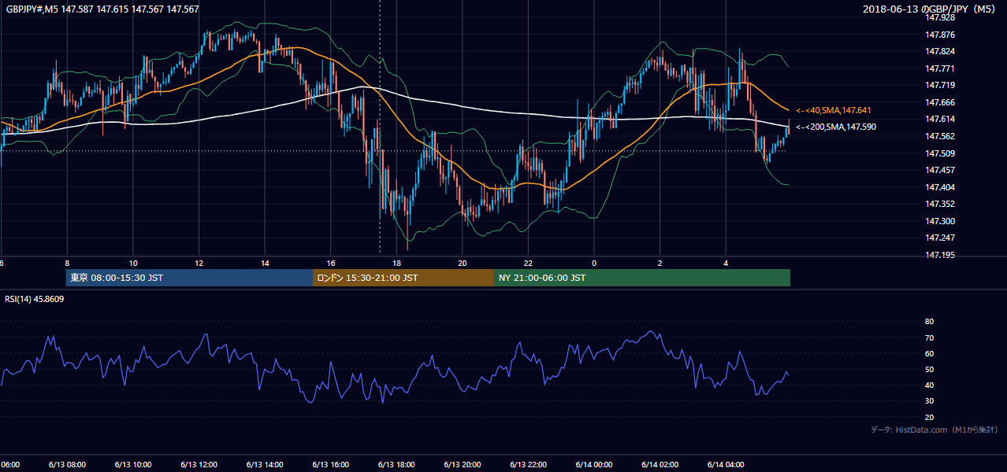Click the 147.457 price axis label
Image resolution: width=1007 pixels, height=472 pixels.
(x=940, y=170)
